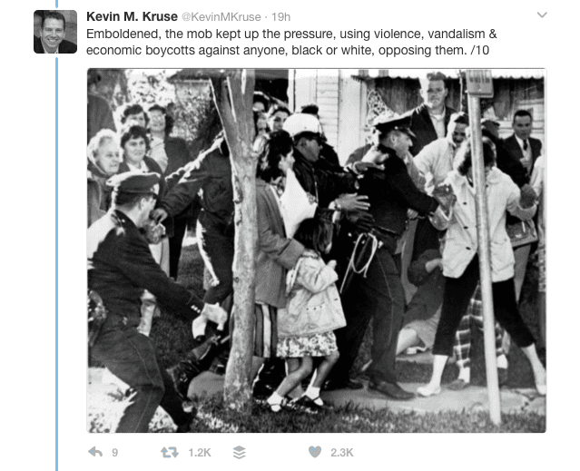Click the reply count 9
The height and width of the screenshot is (471, 580).
pos(114,453)
